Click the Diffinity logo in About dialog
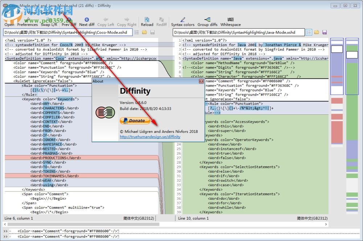 coord(105,113)
